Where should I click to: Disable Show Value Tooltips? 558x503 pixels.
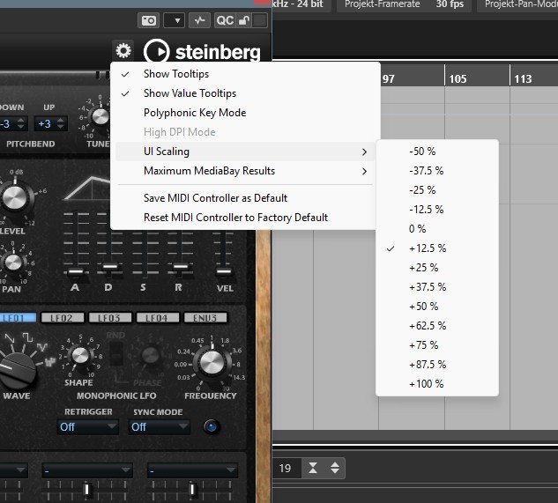[x=190, y=93]
